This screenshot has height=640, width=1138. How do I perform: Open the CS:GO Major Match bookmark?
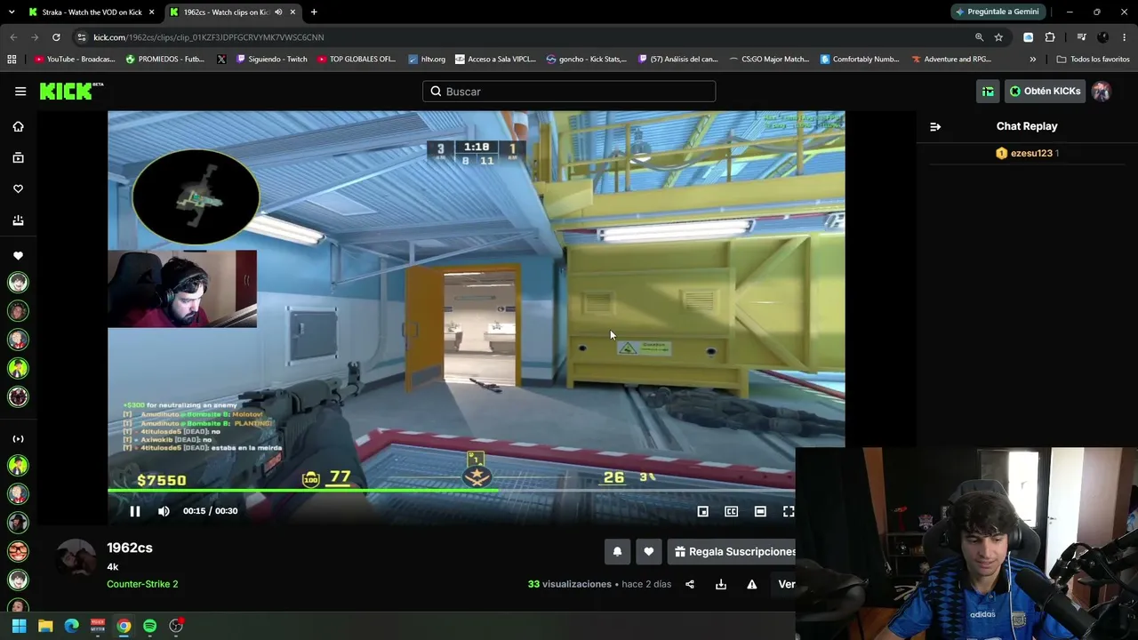pos(768,60)
